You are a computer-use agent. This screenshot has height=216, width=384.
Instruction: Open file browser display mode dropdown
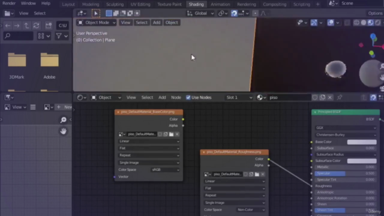coord(44,36)
